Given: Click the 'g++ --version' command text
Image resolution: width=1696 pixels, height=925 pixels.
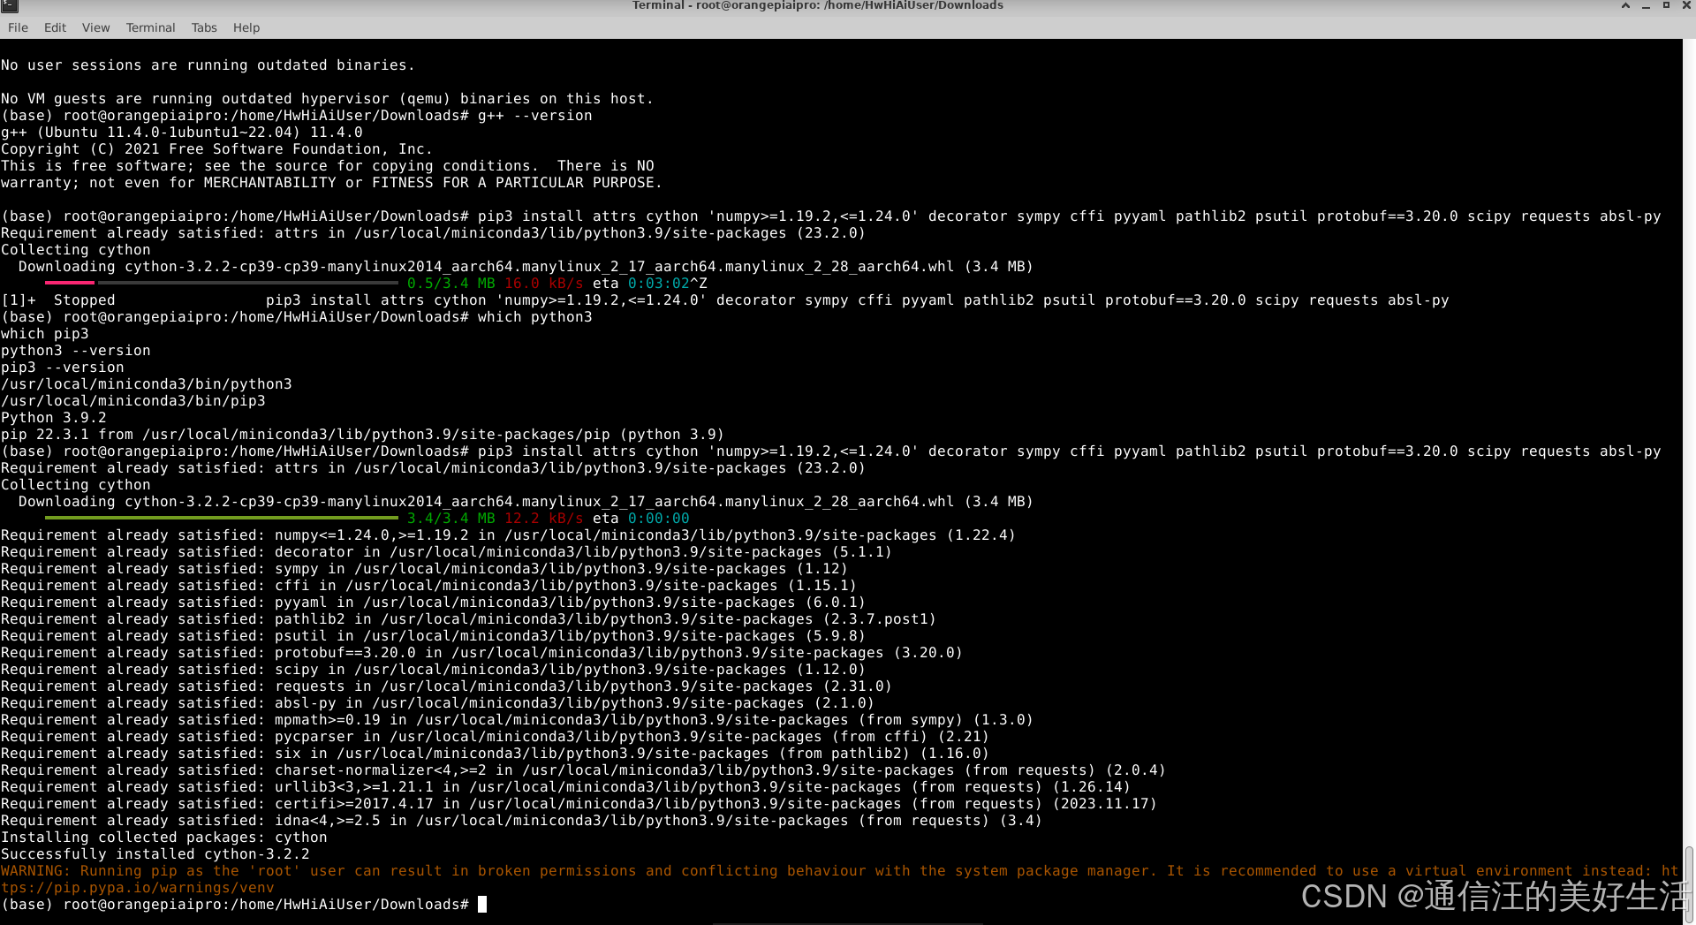Looking at the screenshot, I should tap(535, 116).
